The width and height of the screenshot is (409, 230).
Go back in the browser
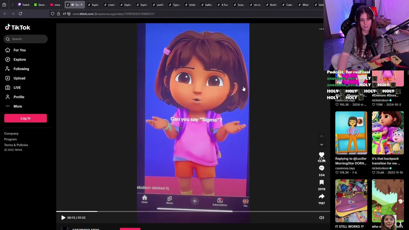[5, 14]
